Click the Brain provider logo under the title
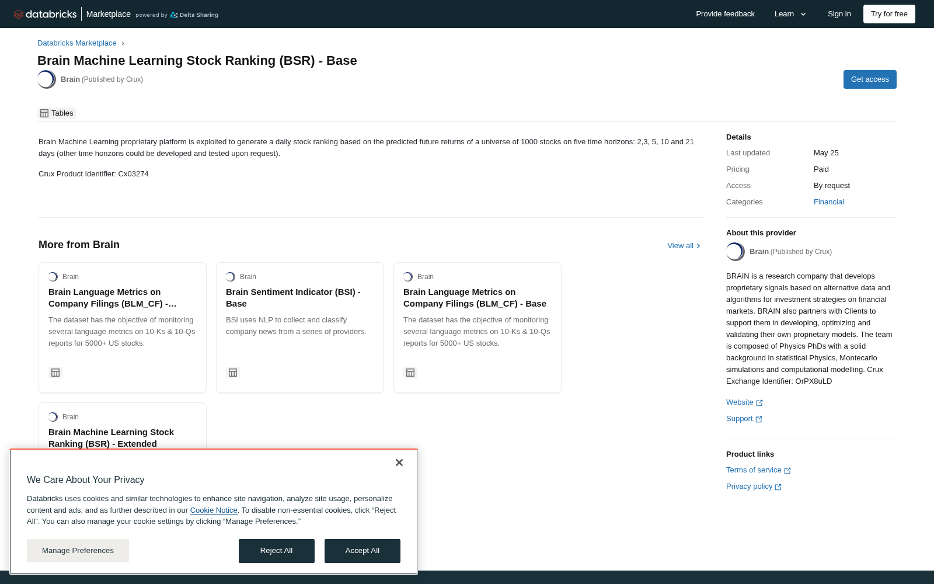This screenshot has height=584, width=934. tap(47, 79)
